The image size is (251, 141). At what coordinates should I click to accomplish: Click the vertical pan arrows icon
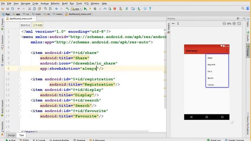pos(178,23)
